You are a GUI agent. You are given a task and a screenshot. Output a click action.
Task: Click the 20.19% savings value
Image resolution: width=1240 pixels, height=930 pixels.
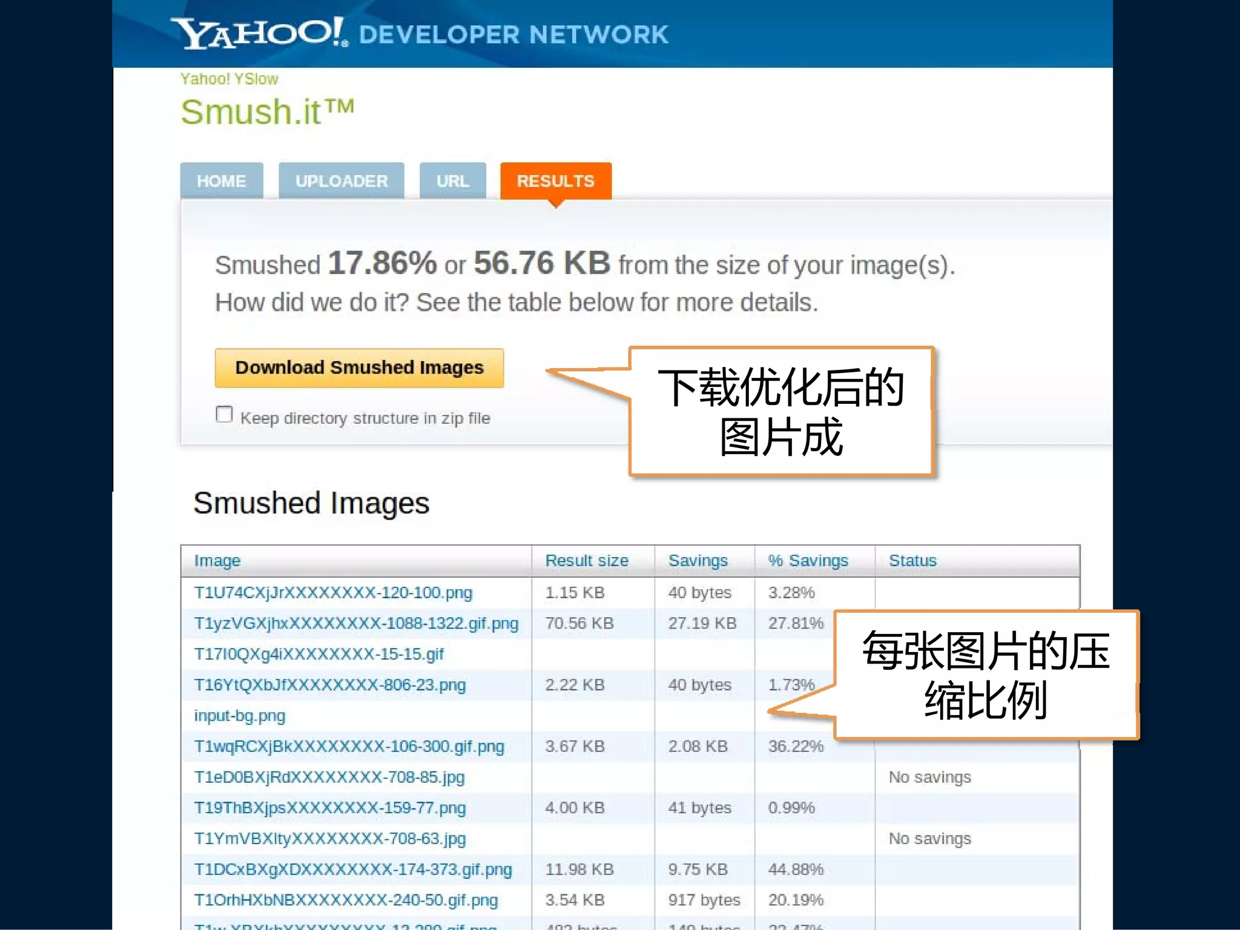[796, 900]
